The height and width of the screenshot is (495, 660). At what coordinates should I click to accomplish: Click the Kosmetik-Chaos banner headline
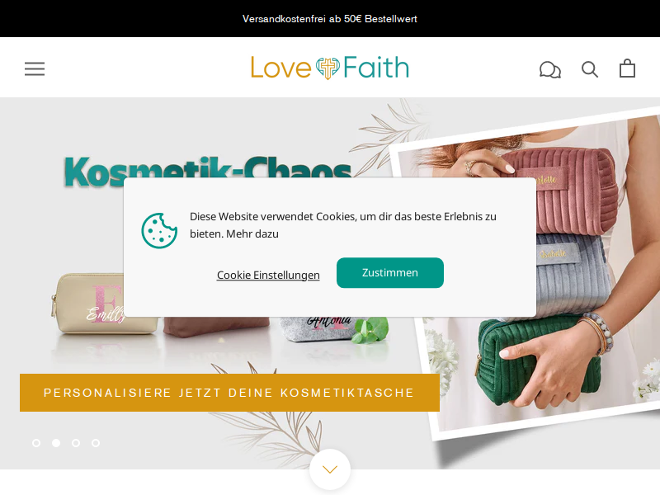pos(208,168)
